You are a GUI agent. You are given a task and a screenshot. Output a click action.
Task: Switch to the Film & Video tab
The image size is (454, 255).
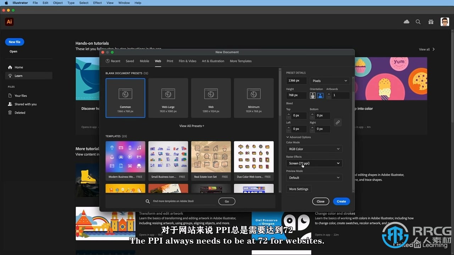click(187, 61)
